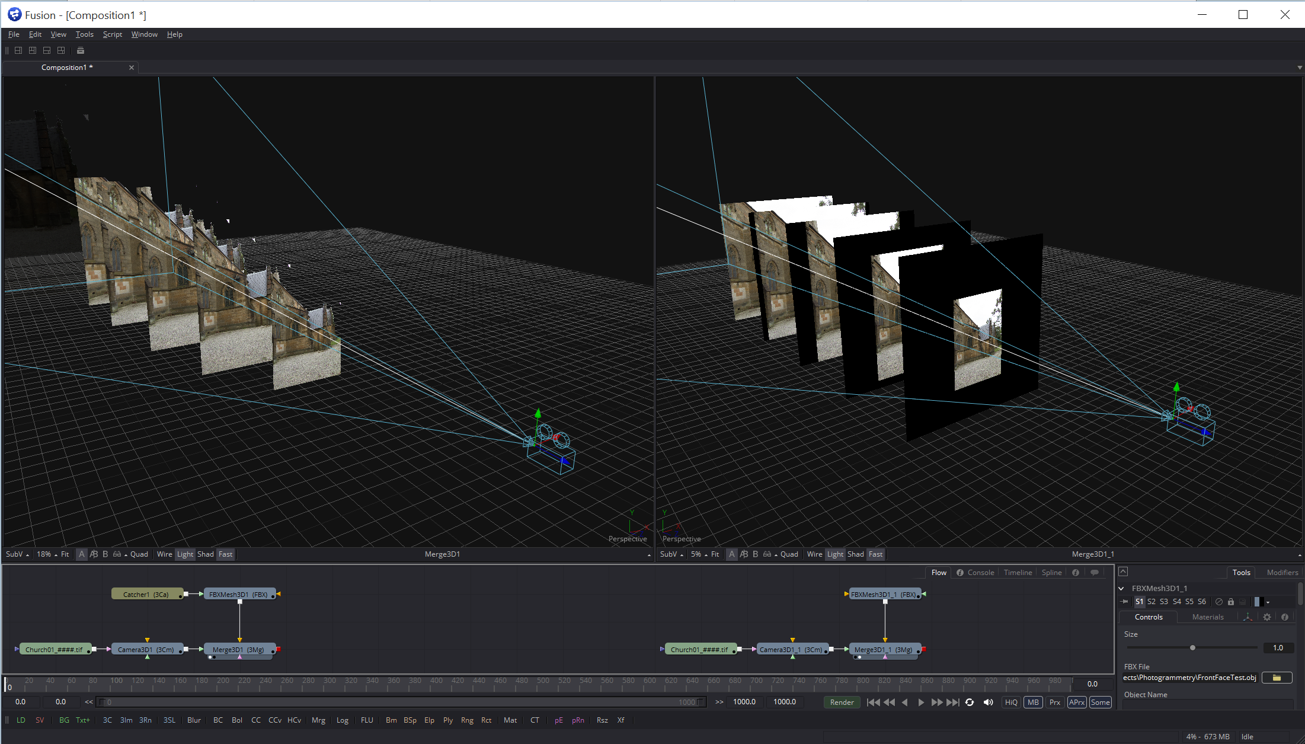
Task: Click the single-view layout icon in toolbar
Action: (18, 50)
